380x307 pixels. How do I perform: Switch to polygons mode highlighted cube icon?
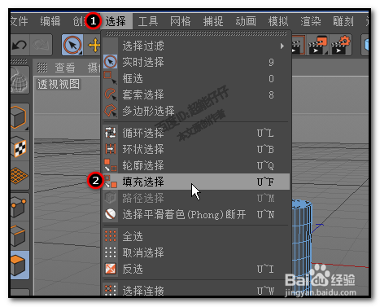20,265
